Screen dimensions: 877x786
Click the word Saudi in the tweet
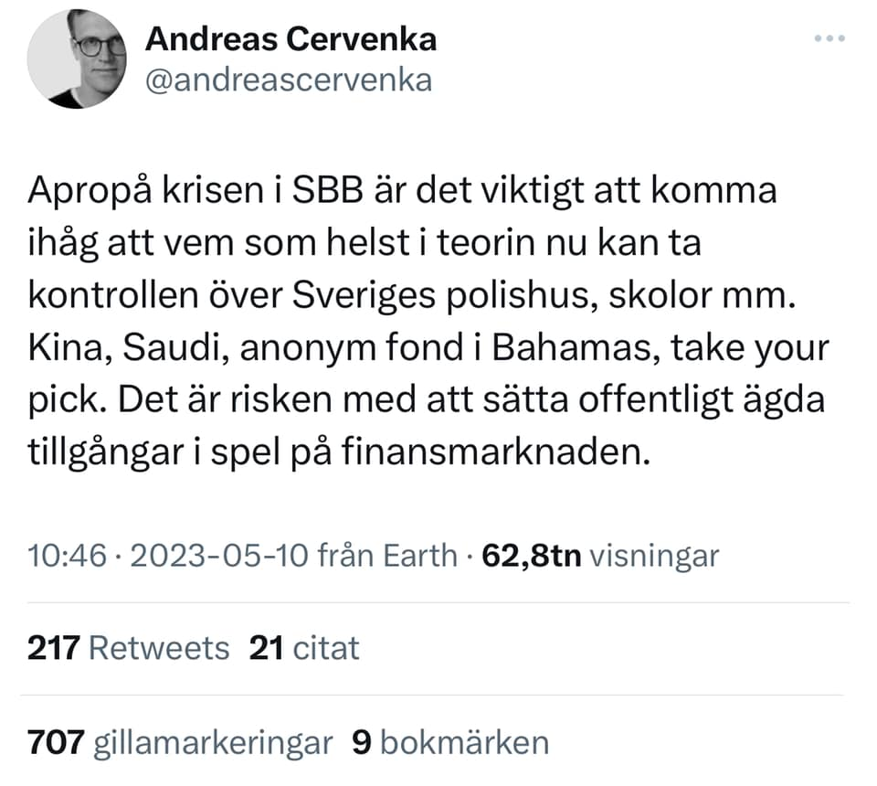click(168, 348)
